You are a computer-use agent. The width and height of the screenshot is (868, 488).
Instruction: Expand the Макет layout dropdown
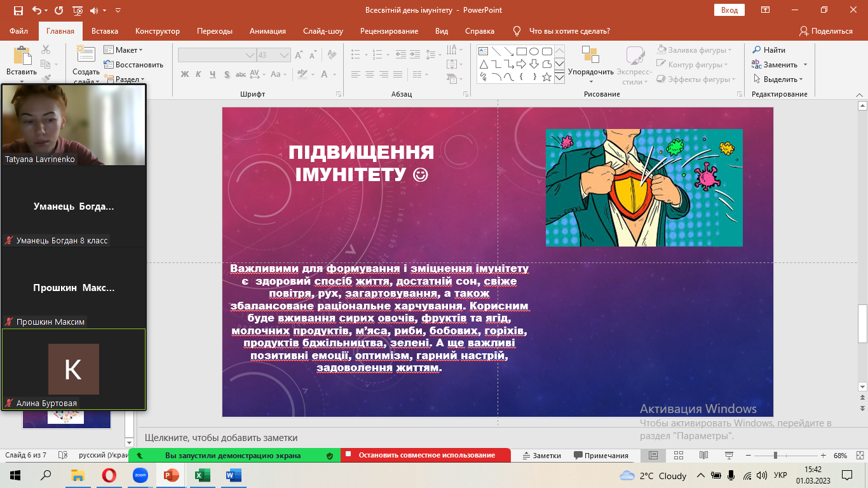point(124,50)
